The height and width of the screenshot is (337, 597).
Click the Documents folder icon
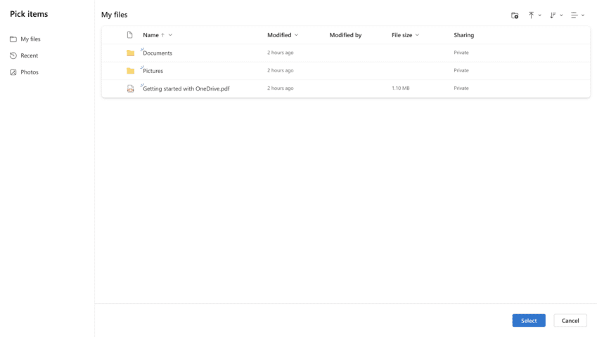click(x=130, y=53)
